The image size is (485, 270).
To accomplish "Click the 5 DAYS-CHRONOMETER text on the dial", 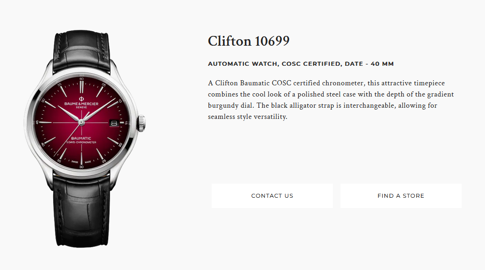I will (81, 142).
